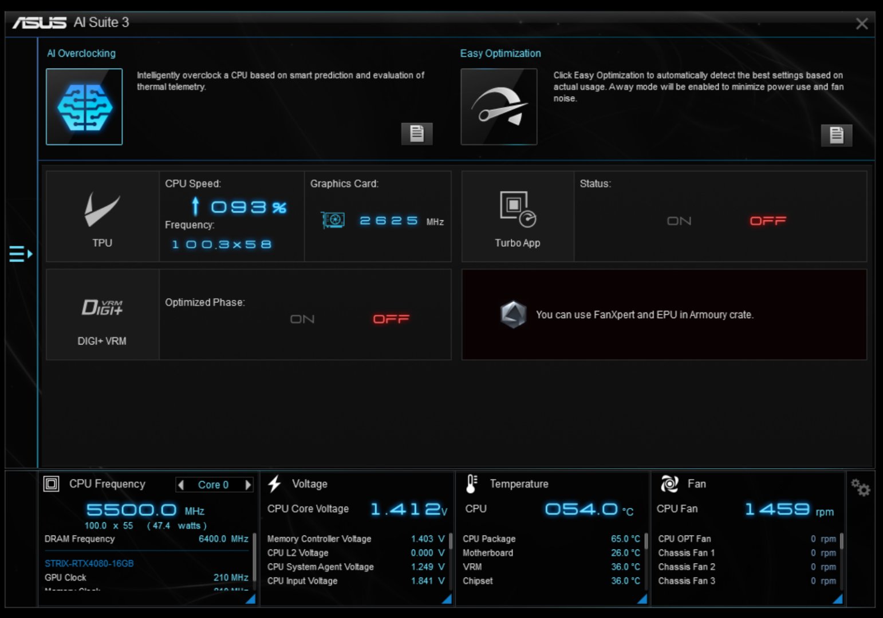The width and height of the screenshot is (883, 618).
Task: Click the CPU Core Voltage 1.412 V reading
Action: [x=409, y=509]
